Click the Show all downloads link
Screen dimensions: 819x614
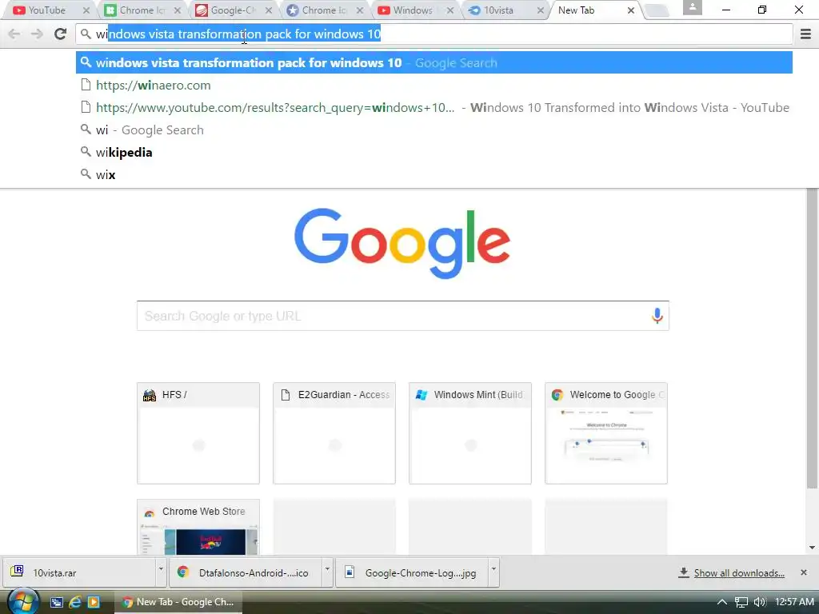coord(738,572)
